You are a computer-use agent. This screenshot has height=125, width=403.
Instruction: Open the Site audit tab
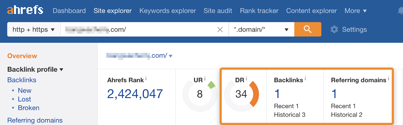[218, 11]
